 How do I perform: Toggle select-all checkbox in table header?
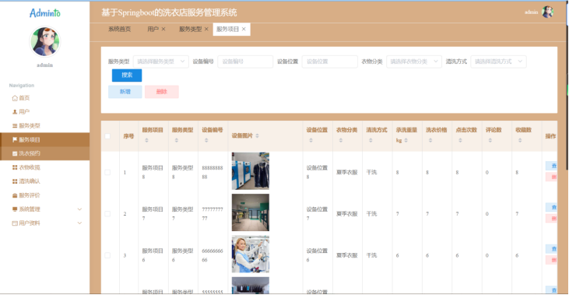(107, 136)
